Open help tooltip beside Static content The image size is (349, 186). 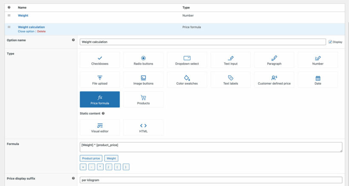pos(103,113)
